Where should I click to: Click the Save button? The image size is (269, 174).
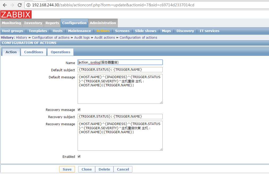(67, 169)
